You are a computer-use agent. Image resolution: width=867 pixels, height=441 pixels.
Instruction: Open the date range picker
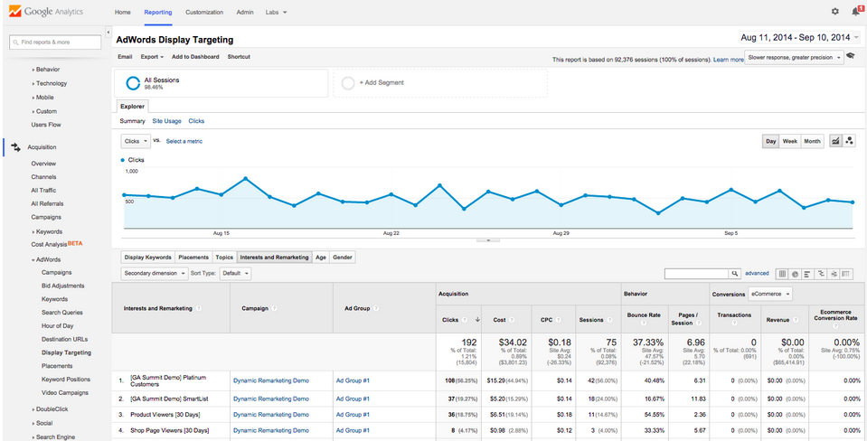click(798, 37)
